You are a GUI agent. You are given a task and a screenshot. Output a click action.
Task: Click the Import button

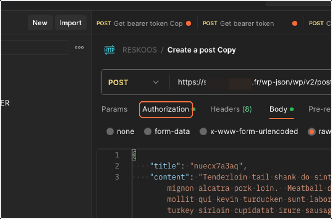[x=71, y=23]
